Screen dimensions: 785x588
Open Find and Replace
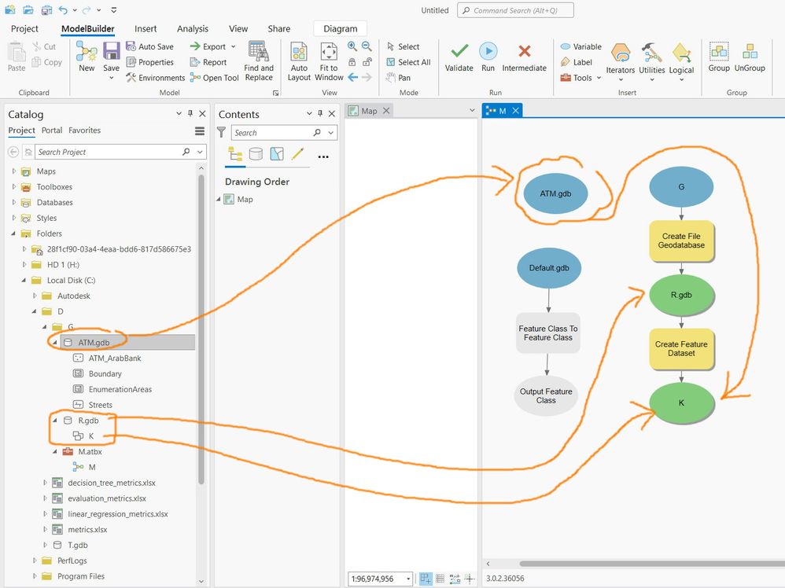(259, 61)
